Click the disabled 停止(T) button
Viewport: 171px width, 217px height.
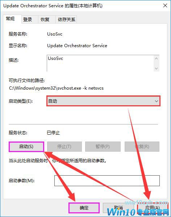(64, 147)
